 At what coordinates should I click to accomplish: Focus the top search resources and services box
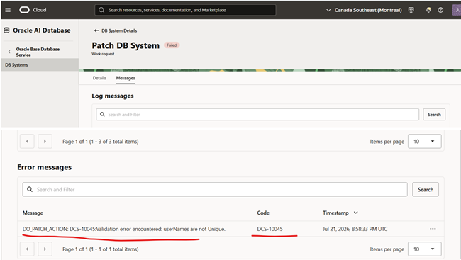click(185, 10)
